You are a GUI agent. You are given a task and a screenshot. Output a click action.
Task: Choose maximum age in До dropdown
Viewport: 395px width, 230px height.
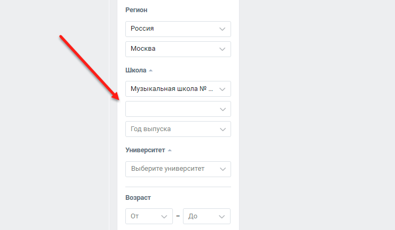tap(207, 216)
